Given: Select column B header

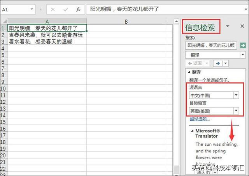Looking at the screenshot, I should click(126, 21).
